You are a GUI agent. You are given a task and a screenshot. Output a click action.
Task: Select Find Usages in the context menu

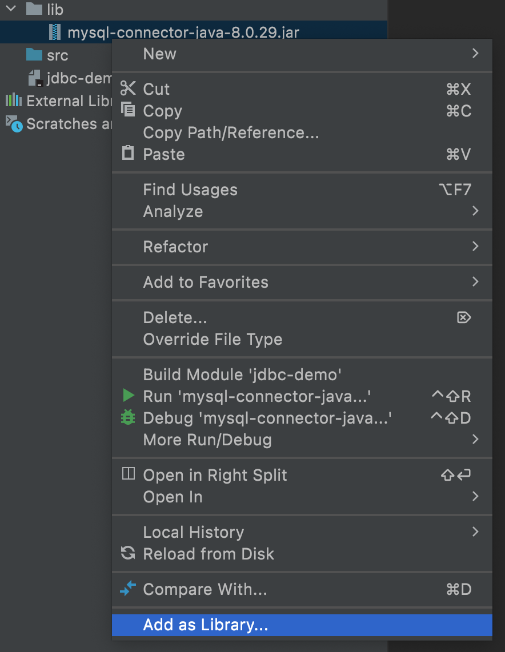point(190,190)
